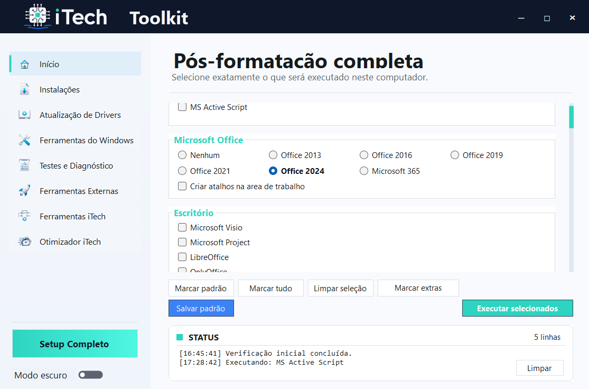
Task: Click the Pós-formatação completa title
Action: [x=298, y=61]
